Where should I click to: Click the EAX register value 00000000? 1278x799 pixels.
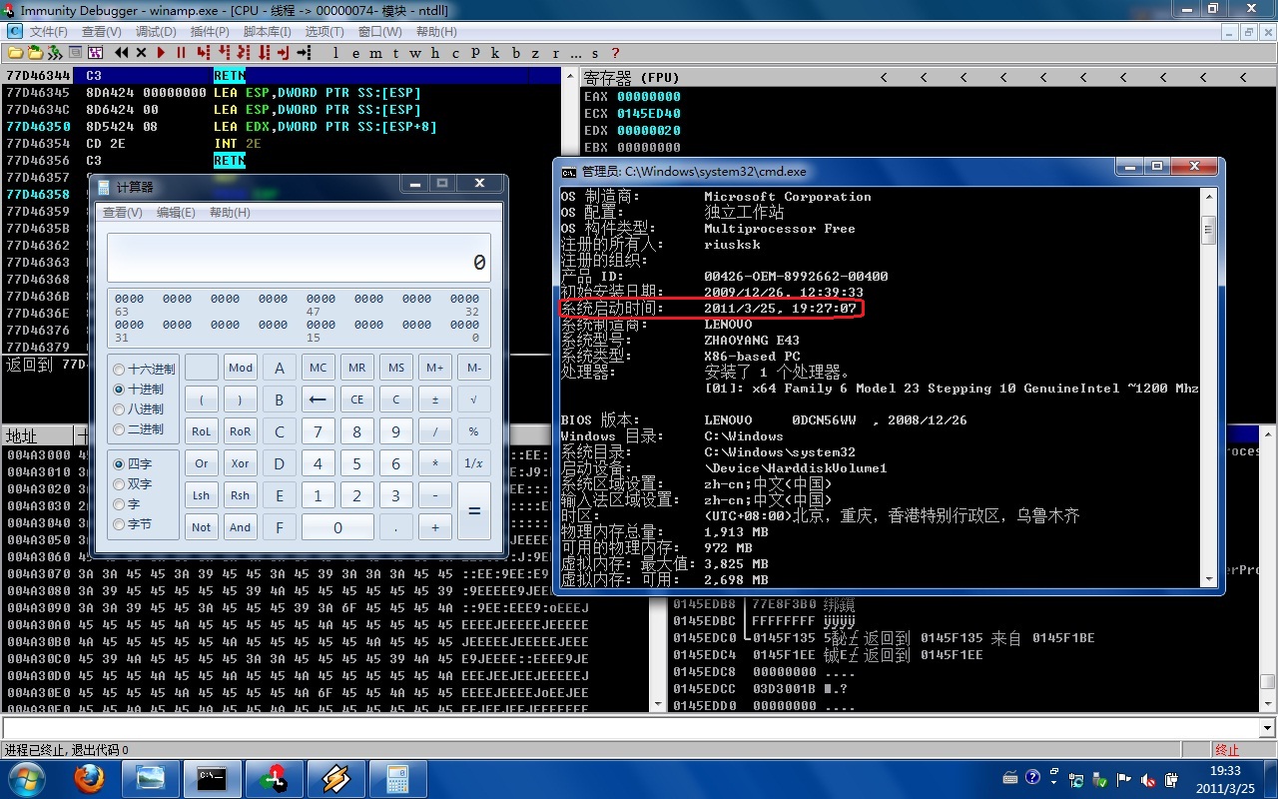[649, 97]
